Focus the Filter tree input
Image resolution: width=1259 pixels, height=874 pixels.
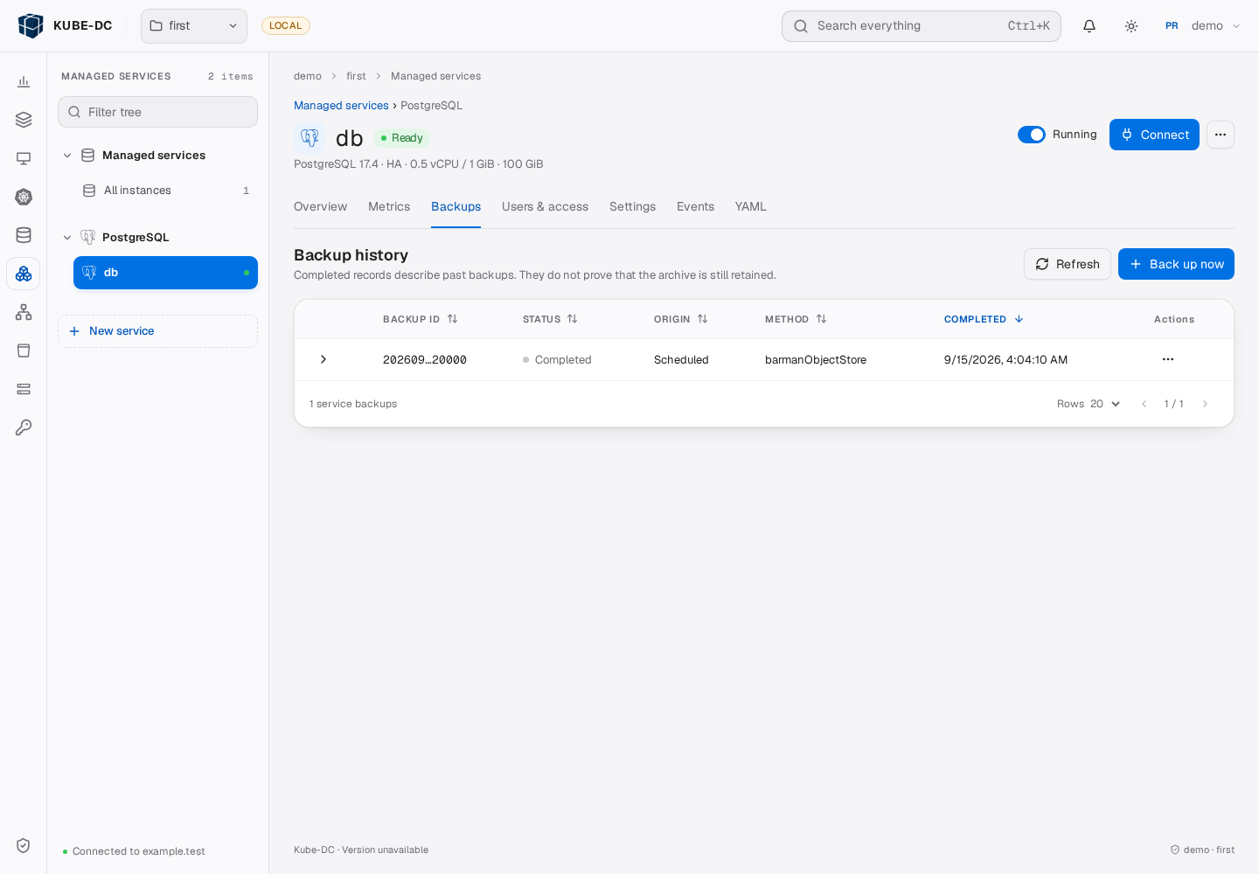click(157, 112)
